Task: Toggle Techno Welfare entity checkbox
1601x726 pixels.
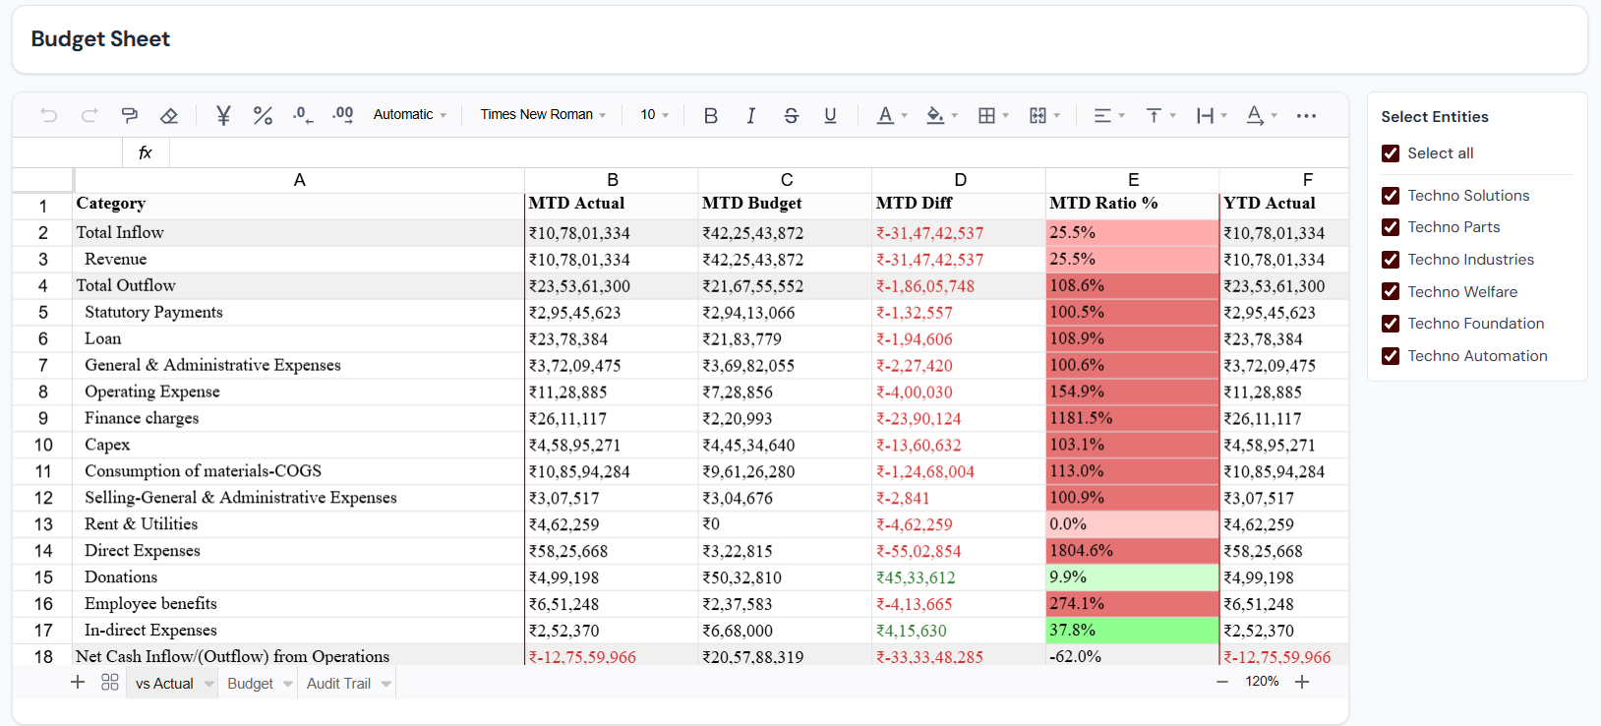Action: [x=1391, y=292]
